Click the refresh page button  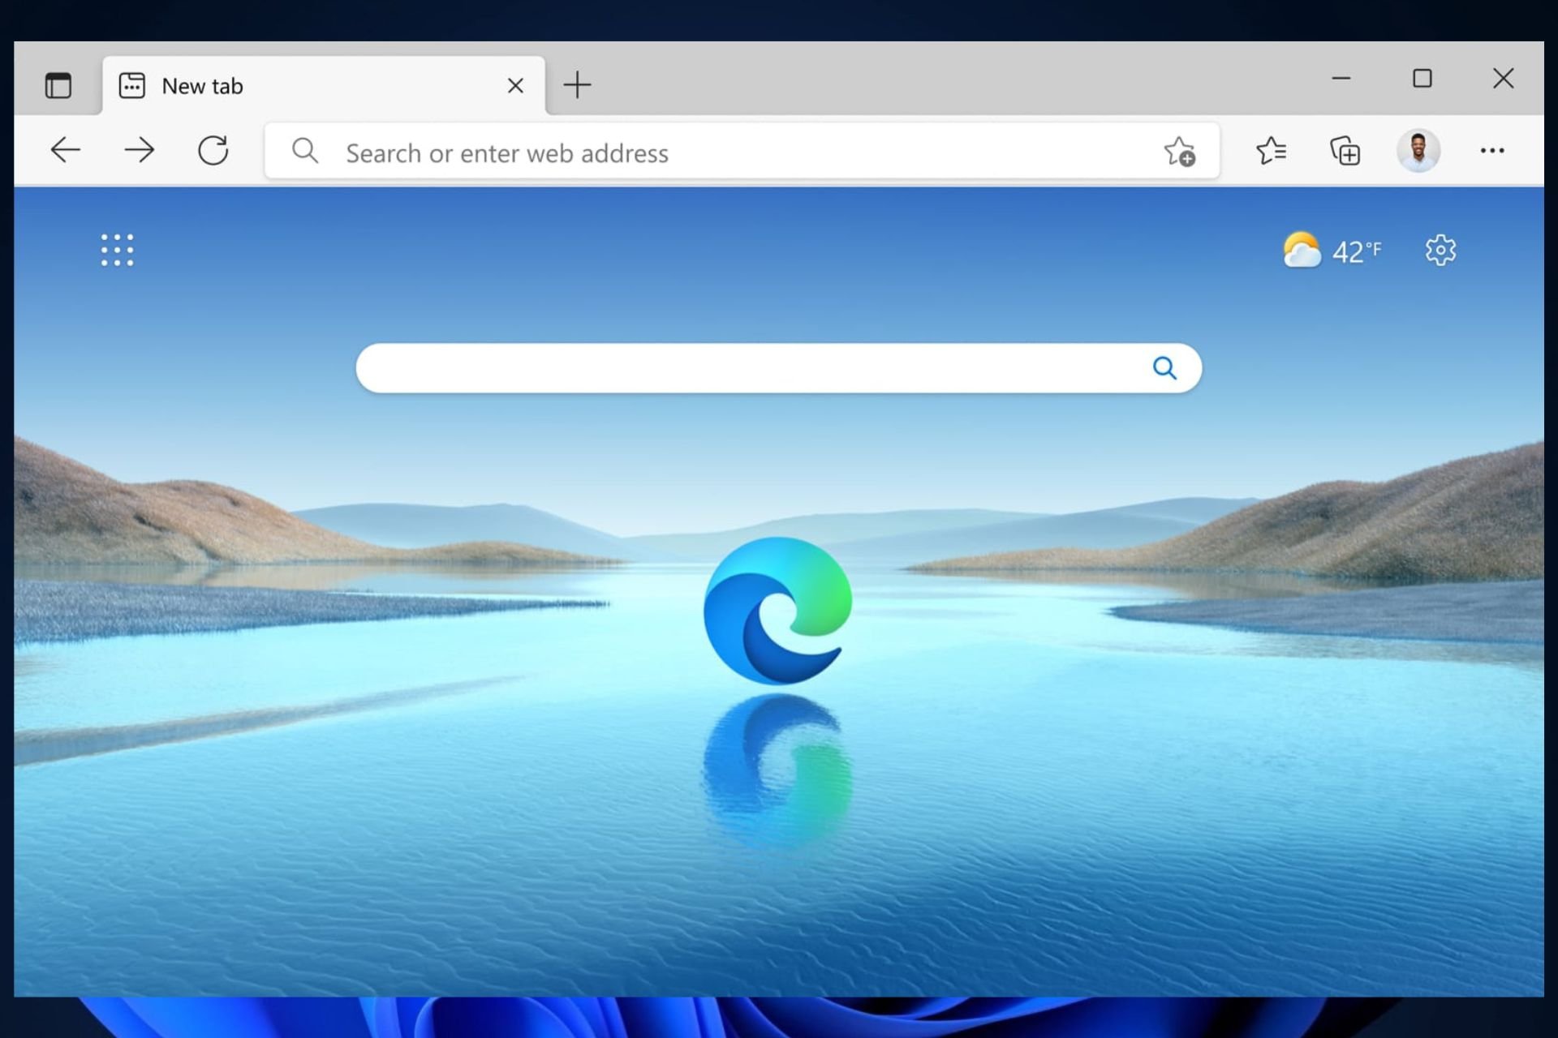[x=212, y=152]
